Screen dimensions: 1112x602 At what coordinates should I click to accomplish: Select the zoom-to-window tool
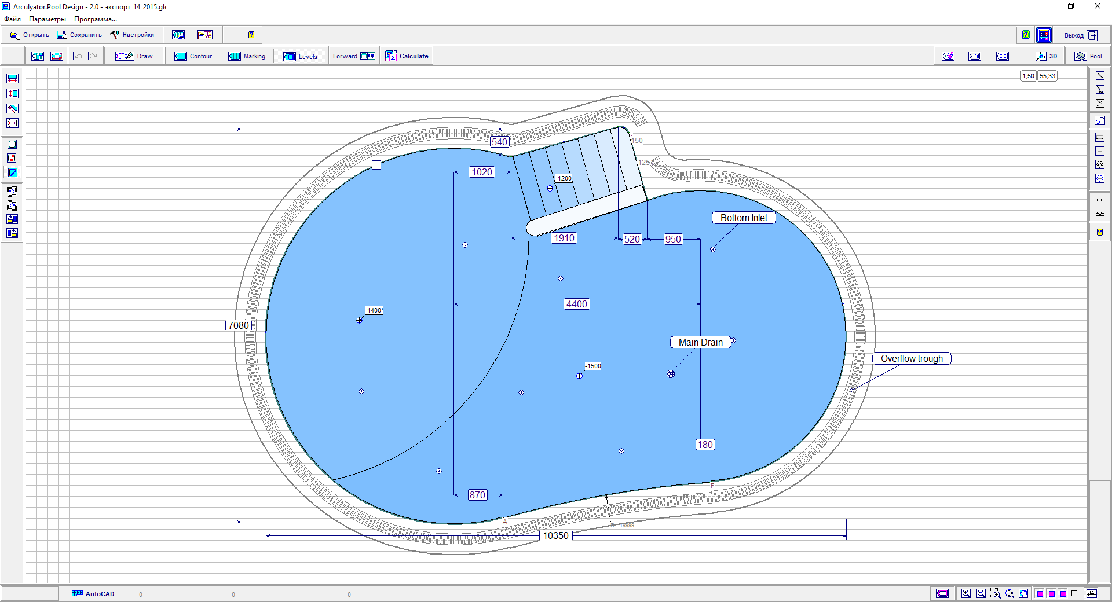point(996,593)
